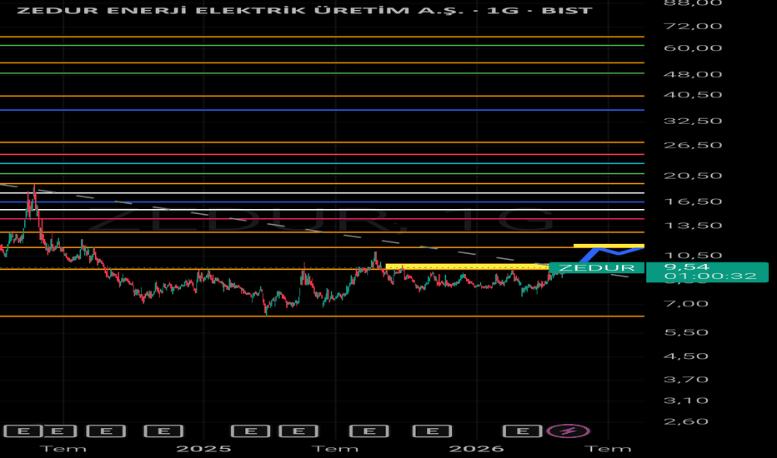Image resolution: width=777 pixels, height=458 pixels.
Task: Click the 2,60 price axis label
Action: tap(686, 422)
